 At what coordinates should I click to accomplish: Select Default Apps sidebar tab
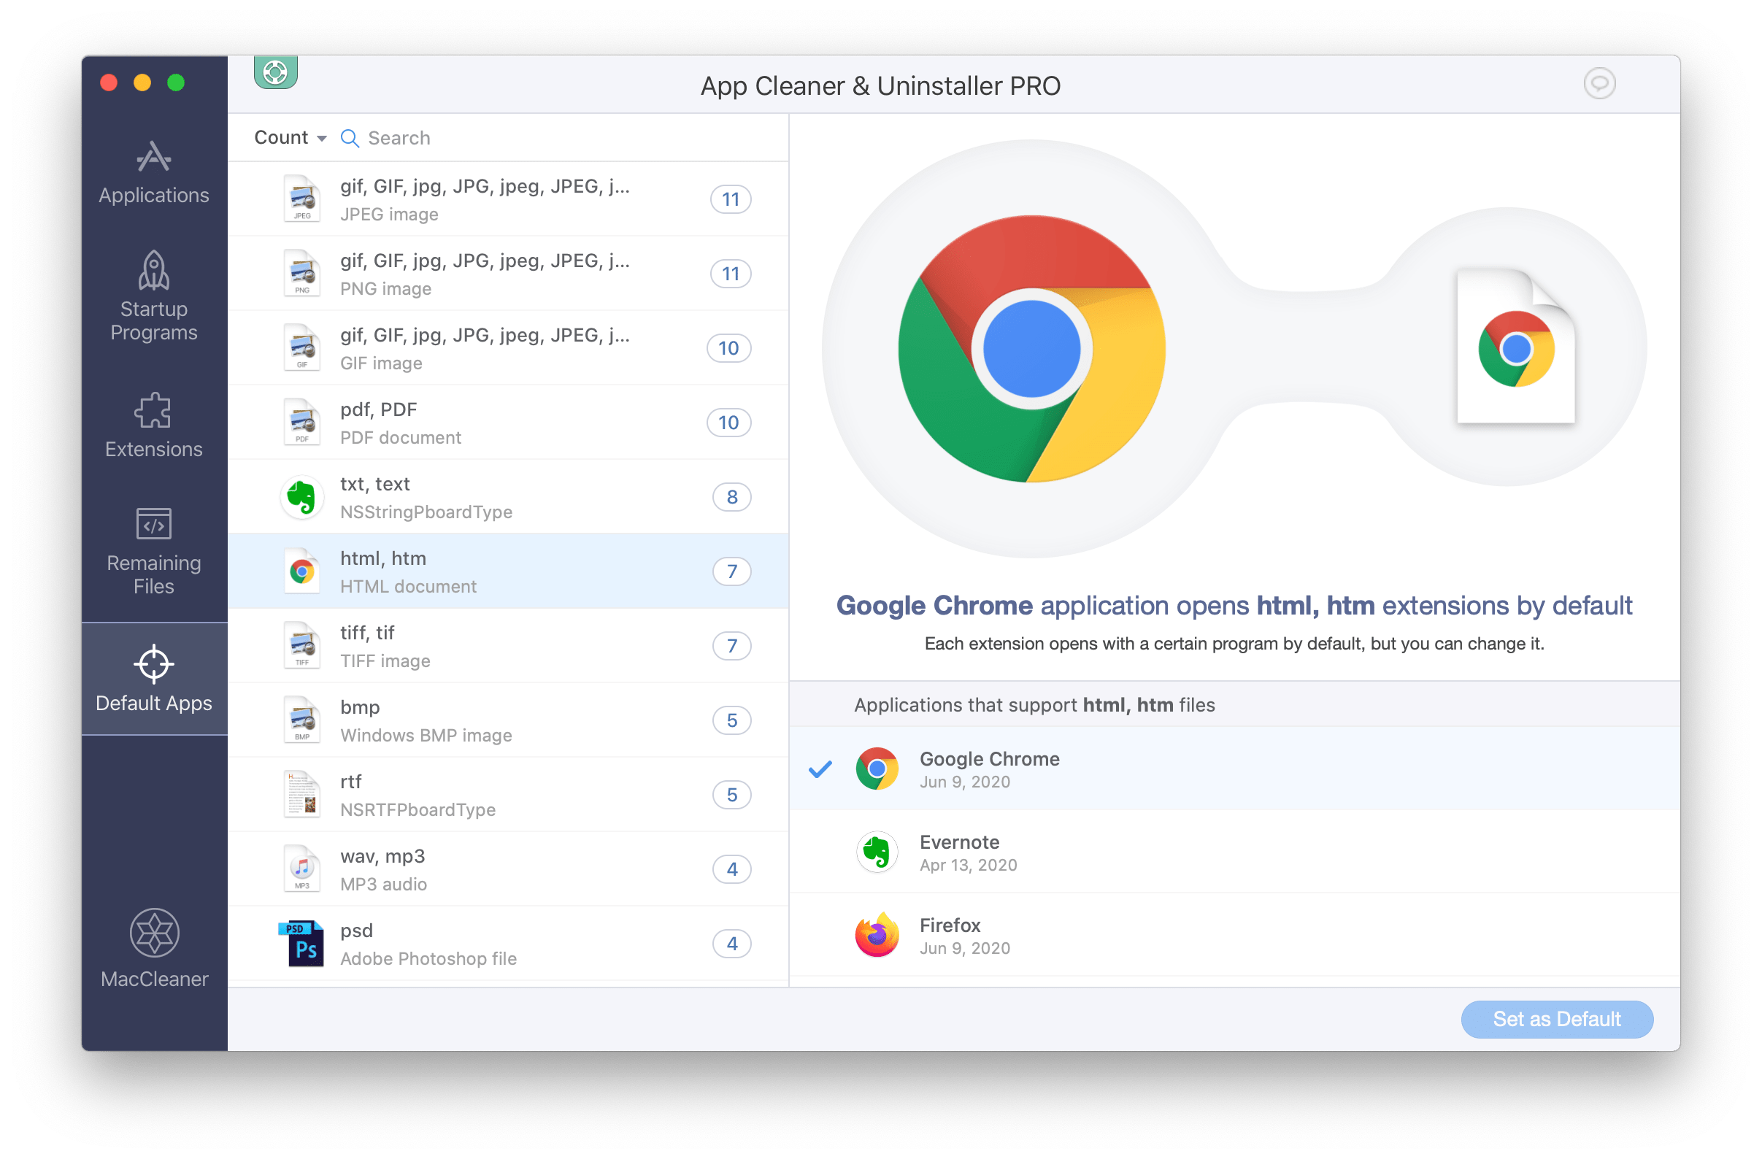154,679
